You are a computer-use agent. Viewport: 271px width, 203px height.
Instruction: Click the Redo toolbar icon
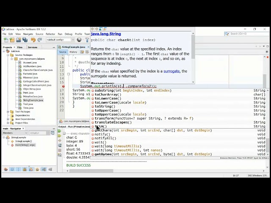point(39,40)
